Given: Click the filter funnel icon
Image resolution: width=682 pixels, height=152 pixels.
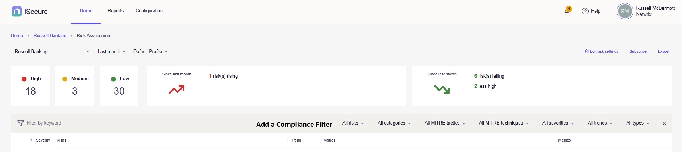Looking at the screenshot, I should click(x=21, y=123).
